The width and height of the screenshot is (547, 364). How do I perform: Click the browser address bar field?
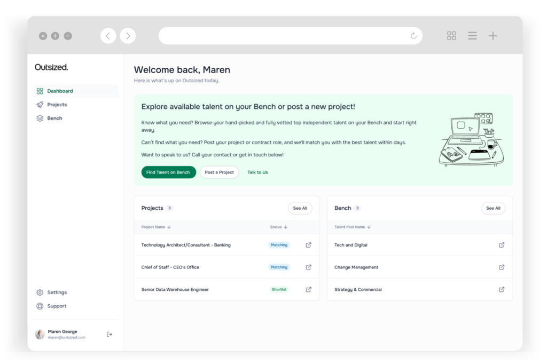click(283, 36)
